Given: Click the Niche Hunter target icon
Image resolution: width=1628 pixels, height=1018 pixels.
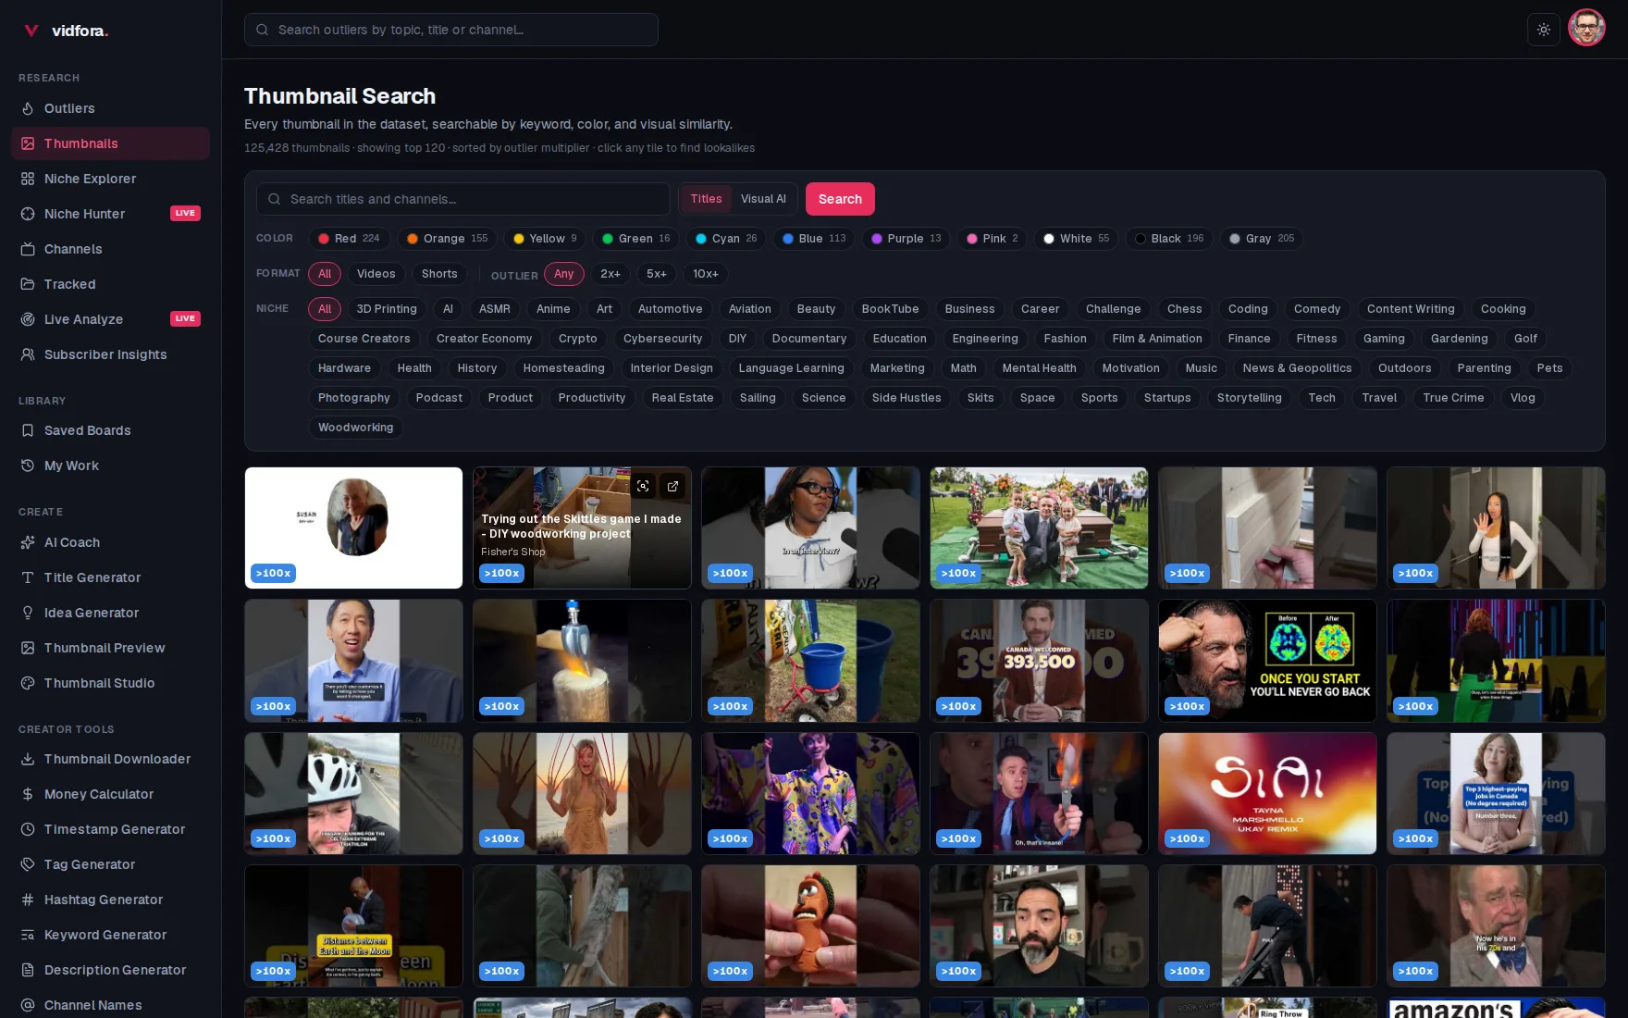Looking at the screenshot, I should [x=28, y=214].
